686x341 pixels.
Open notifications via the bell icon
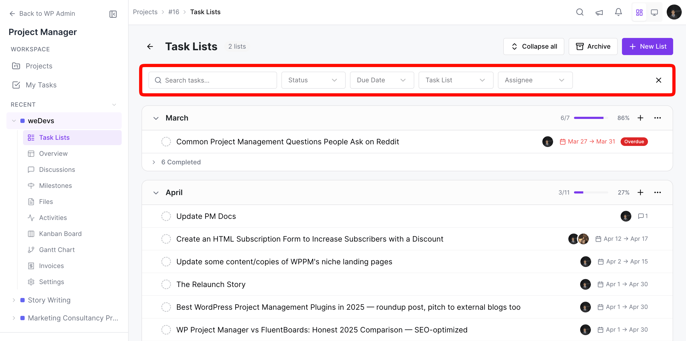(x=618, y=12)
